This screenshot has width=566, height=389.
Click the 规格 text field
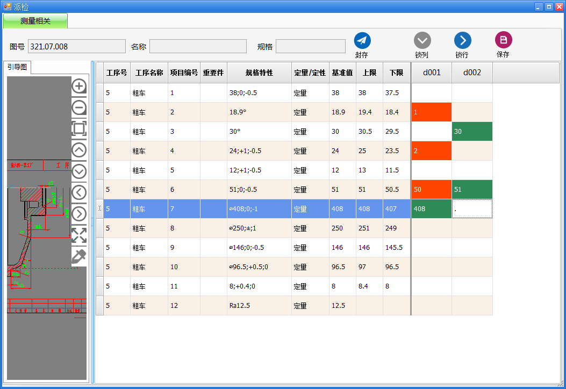310,47
